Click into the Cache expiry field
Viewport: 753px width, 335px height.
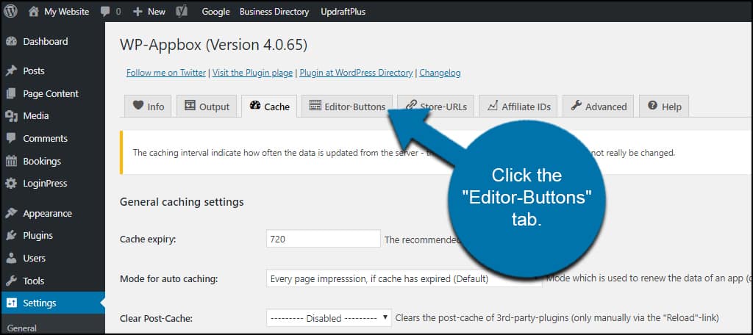pyautogui.click(x=324, y=239)
